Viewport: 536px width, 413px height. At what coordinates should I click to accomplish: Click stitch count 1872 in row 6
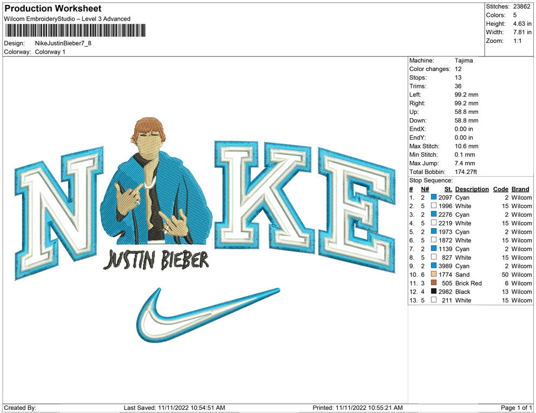click(446, 240)
